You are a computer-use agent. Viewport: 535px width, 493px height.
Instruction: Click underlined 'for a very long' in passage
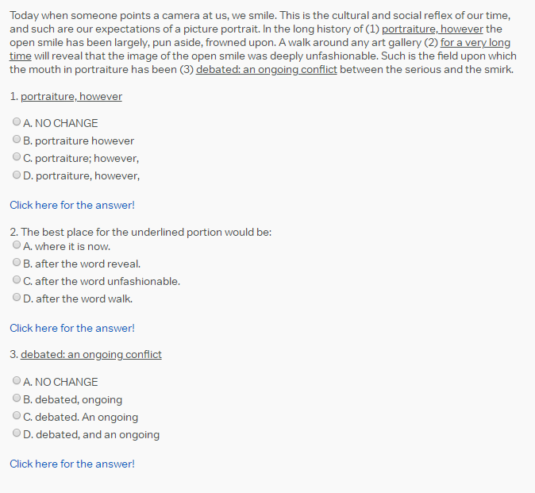[x=475, y=43]
